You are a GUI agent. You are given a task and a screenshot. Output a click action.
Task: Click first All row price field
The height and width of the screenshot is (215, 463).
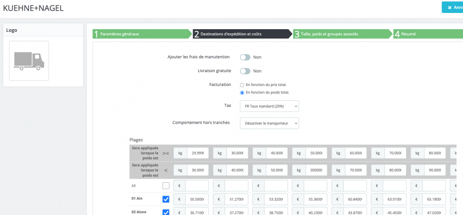pyautogui.click(x=197, y=186)
